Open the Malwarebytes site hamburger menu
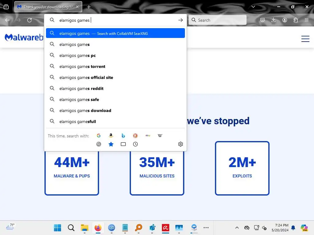 point(305,39)
